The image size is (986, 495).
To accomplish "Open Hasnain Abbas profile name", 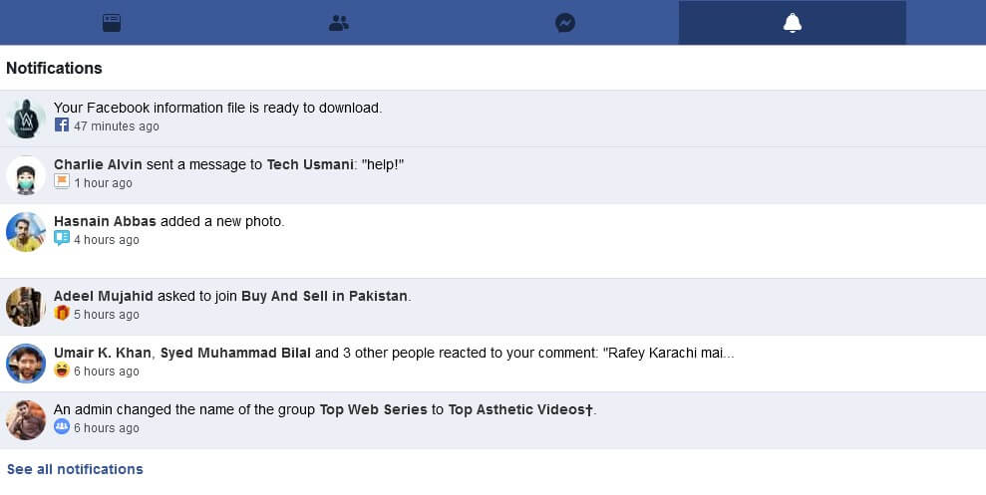I will tap(105, 221).
